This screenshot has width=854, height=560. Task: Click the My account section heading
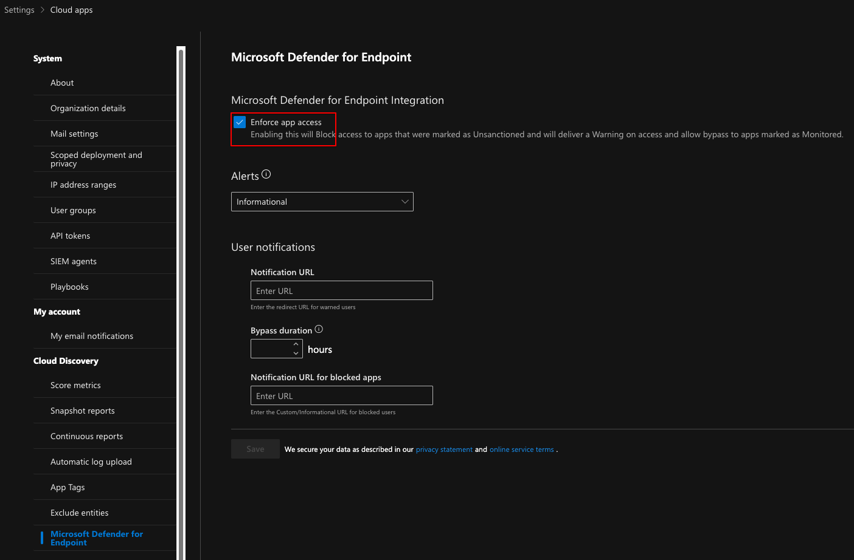click(x=57, y=312)
